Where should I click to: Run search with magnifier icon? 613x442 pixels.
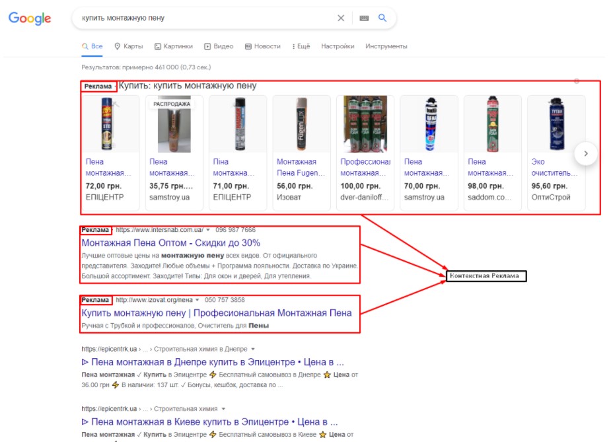click(382, 18)
